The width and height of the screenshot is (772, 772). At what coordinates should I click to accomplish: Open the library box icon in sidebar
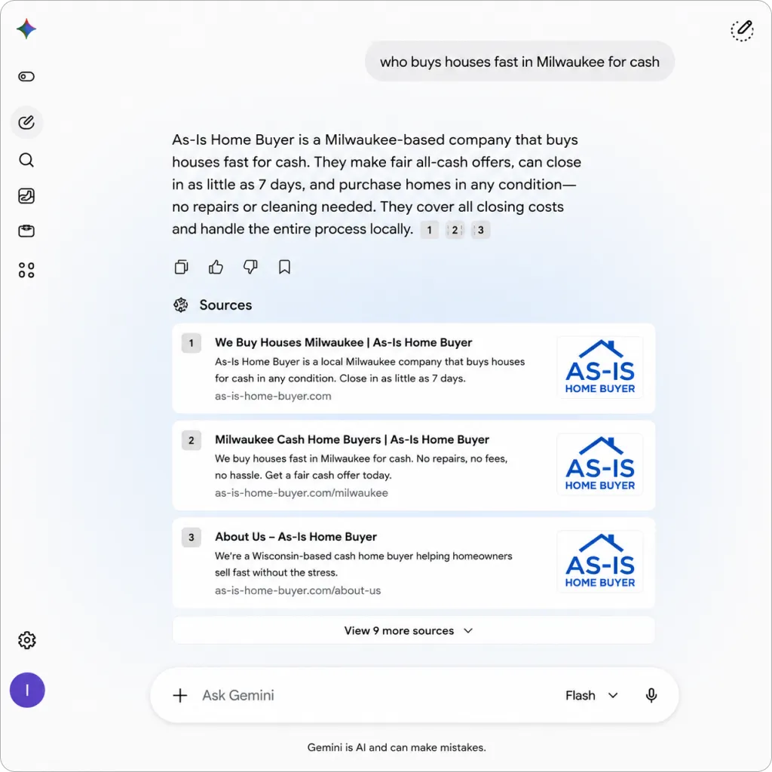(26, 231)
